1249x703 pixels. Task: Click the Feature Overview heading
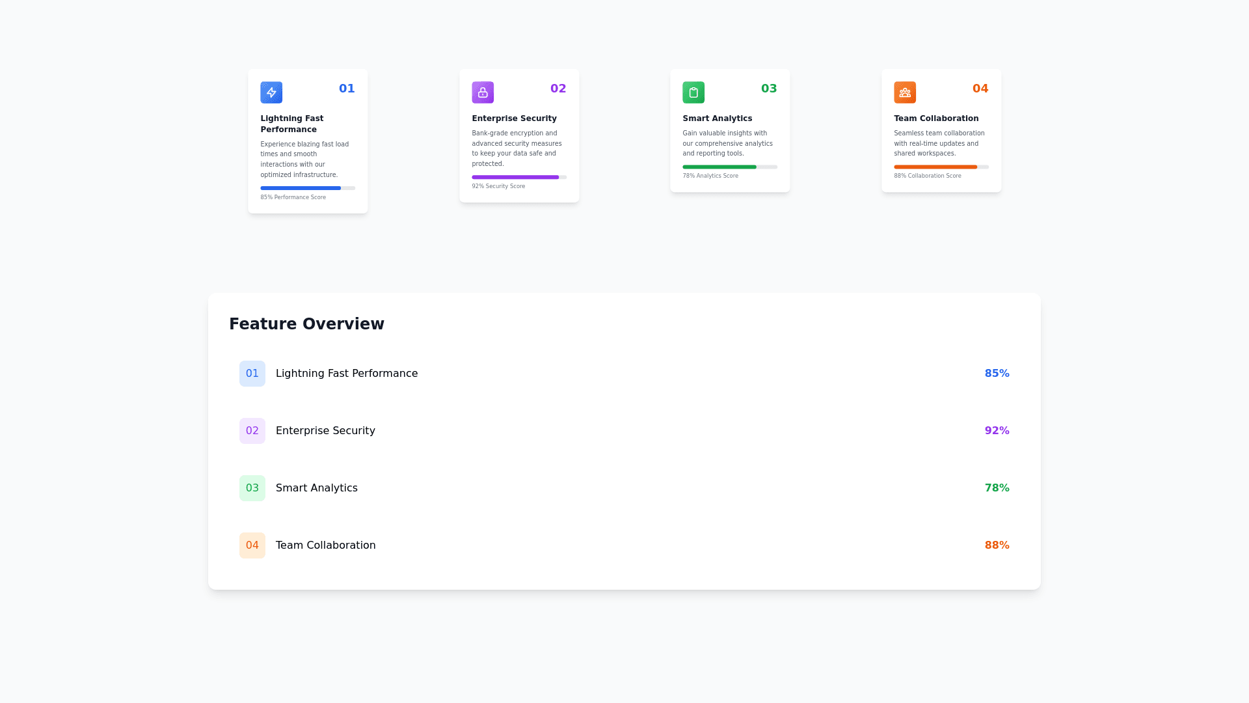coord(306,324)
